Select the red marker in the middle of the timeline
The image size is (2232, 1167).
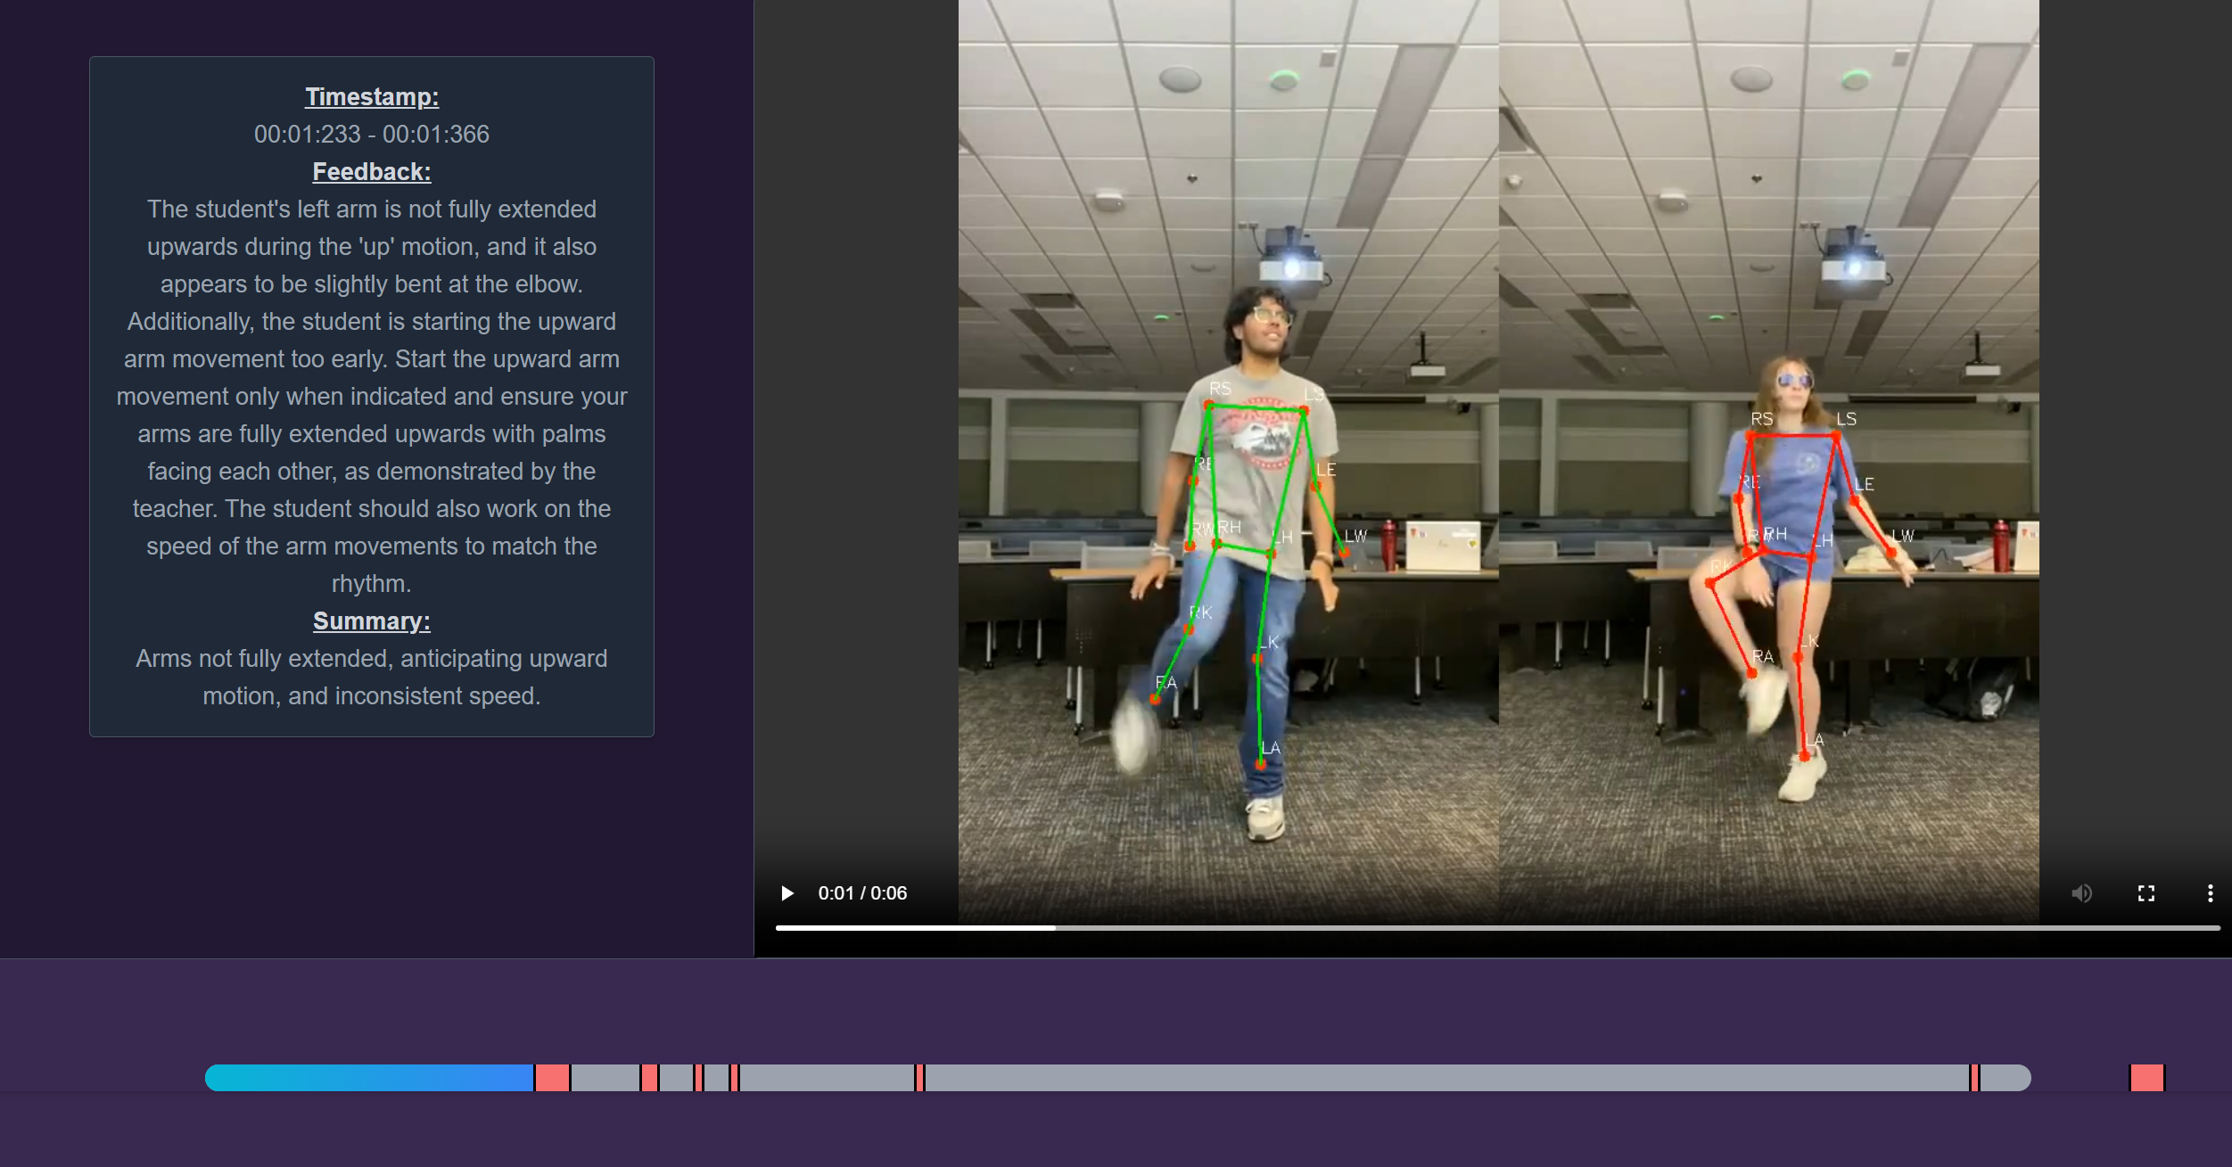(x=920, y=1078)
